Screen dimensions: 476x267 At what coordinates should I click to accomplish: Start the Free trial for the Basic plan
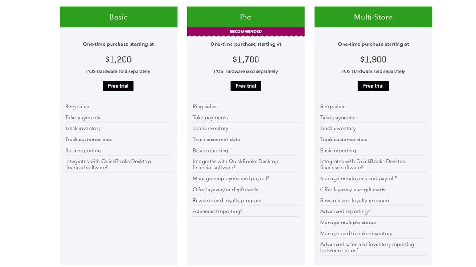coord(118,86)
